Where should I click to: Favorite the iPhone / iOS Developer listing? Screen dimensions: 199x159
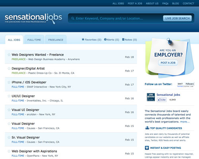9,82
